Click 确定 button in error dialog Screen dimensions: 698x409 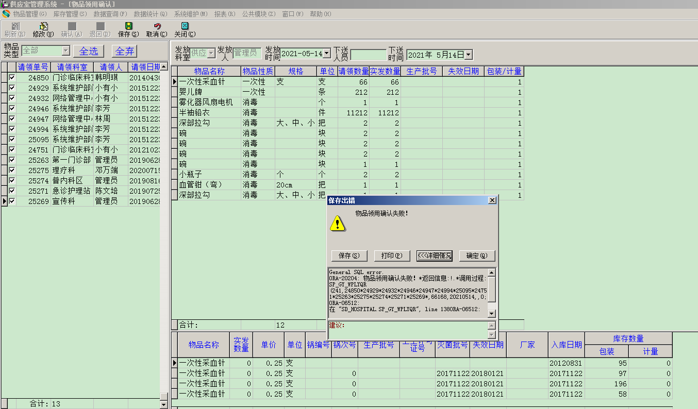pyautogui.click(x=477, y=255)
